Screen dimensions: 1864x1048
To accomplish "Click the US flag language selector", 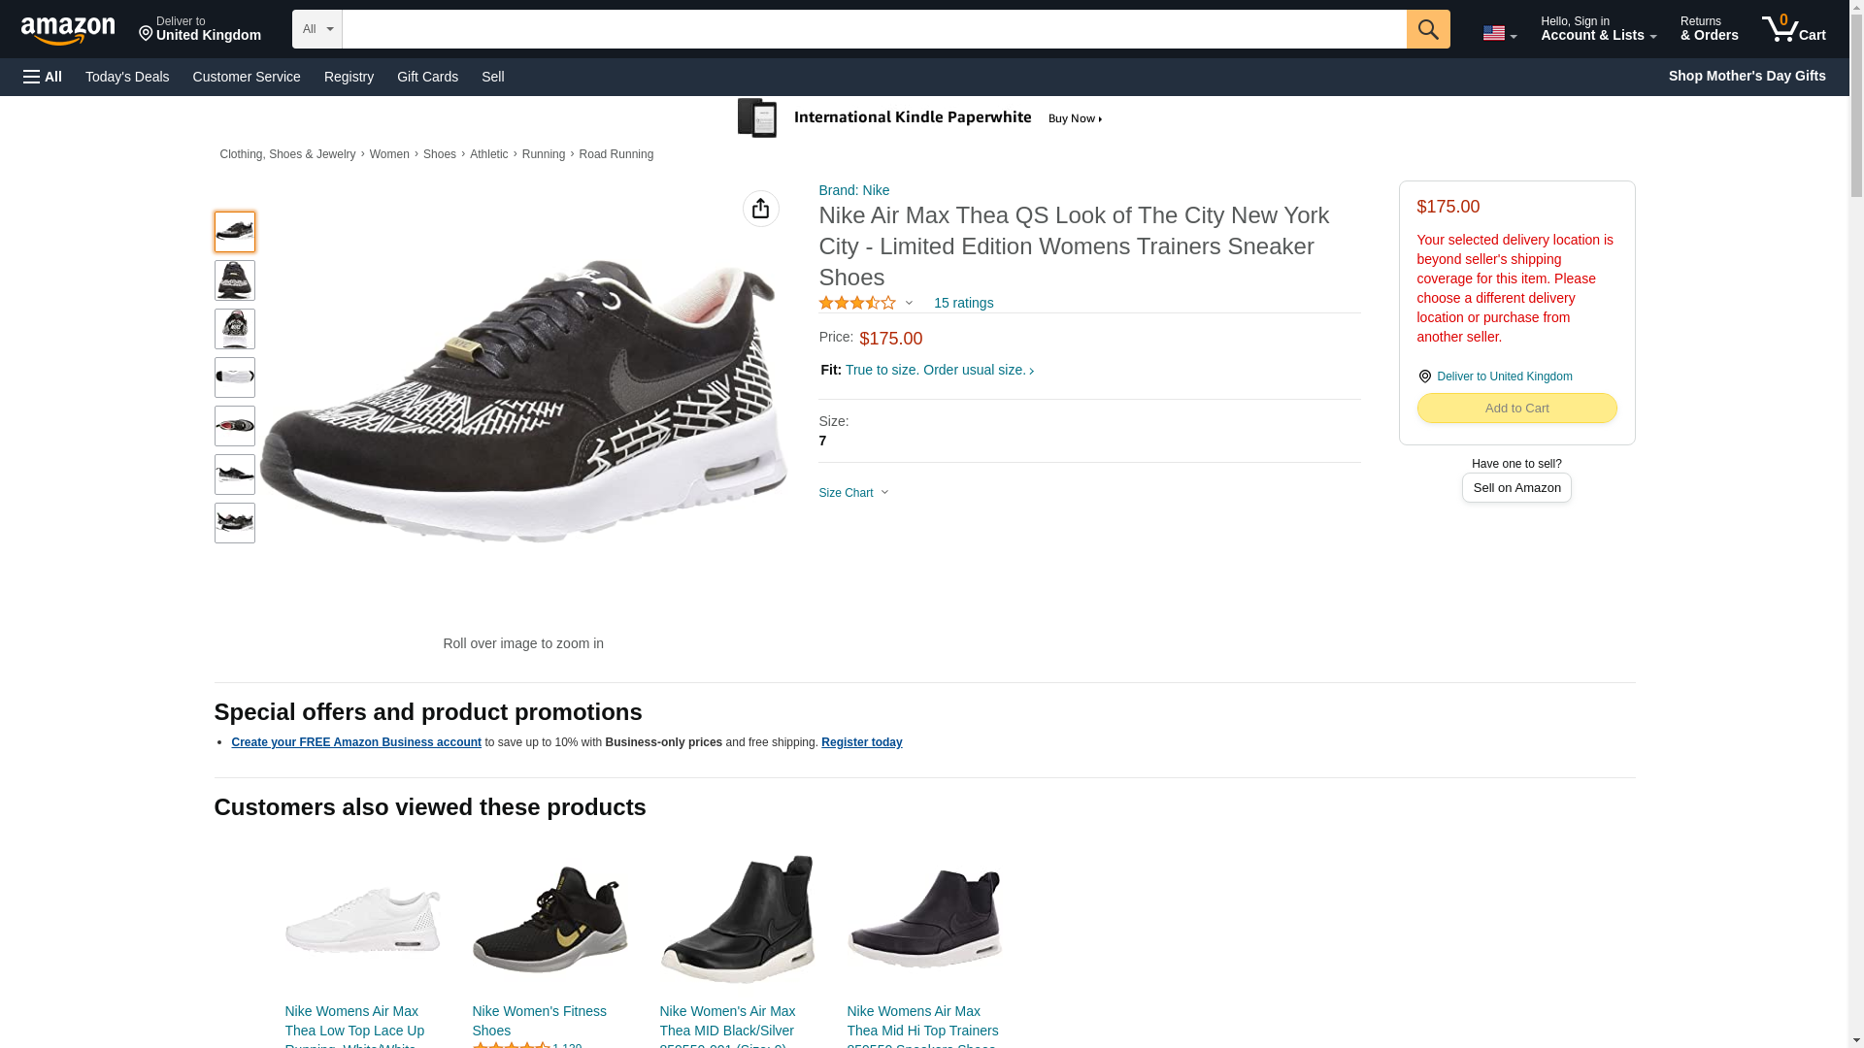I will pyautogui.click(x=1498, y=33).
